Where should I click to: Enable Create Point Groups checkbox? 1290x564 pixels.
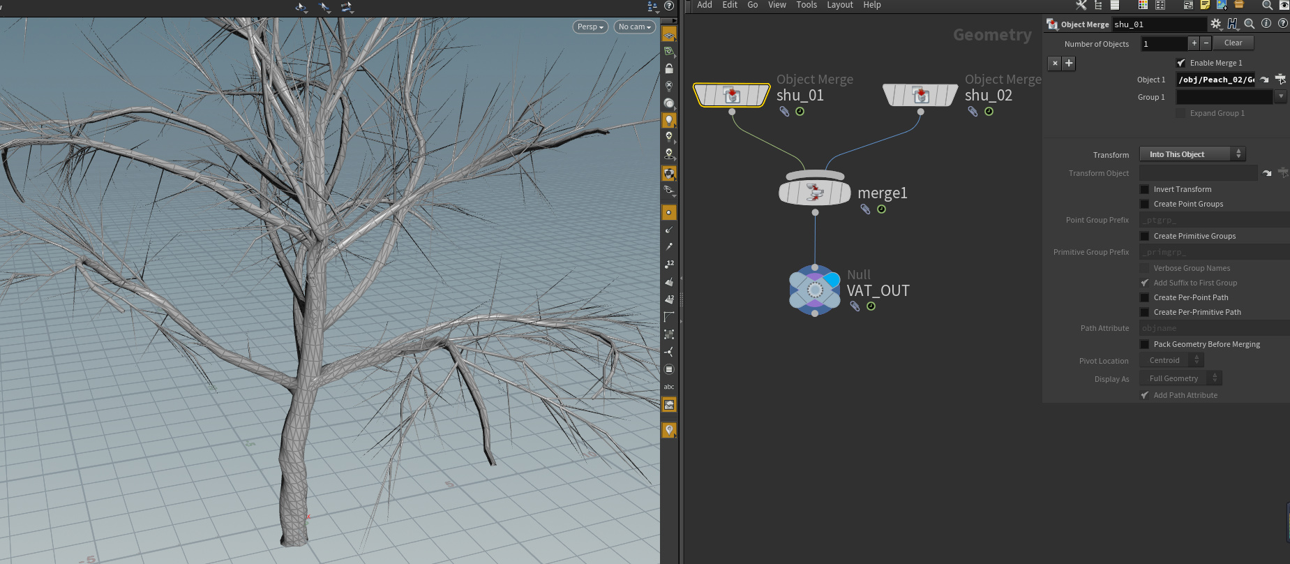click(x=1144, y=204)
